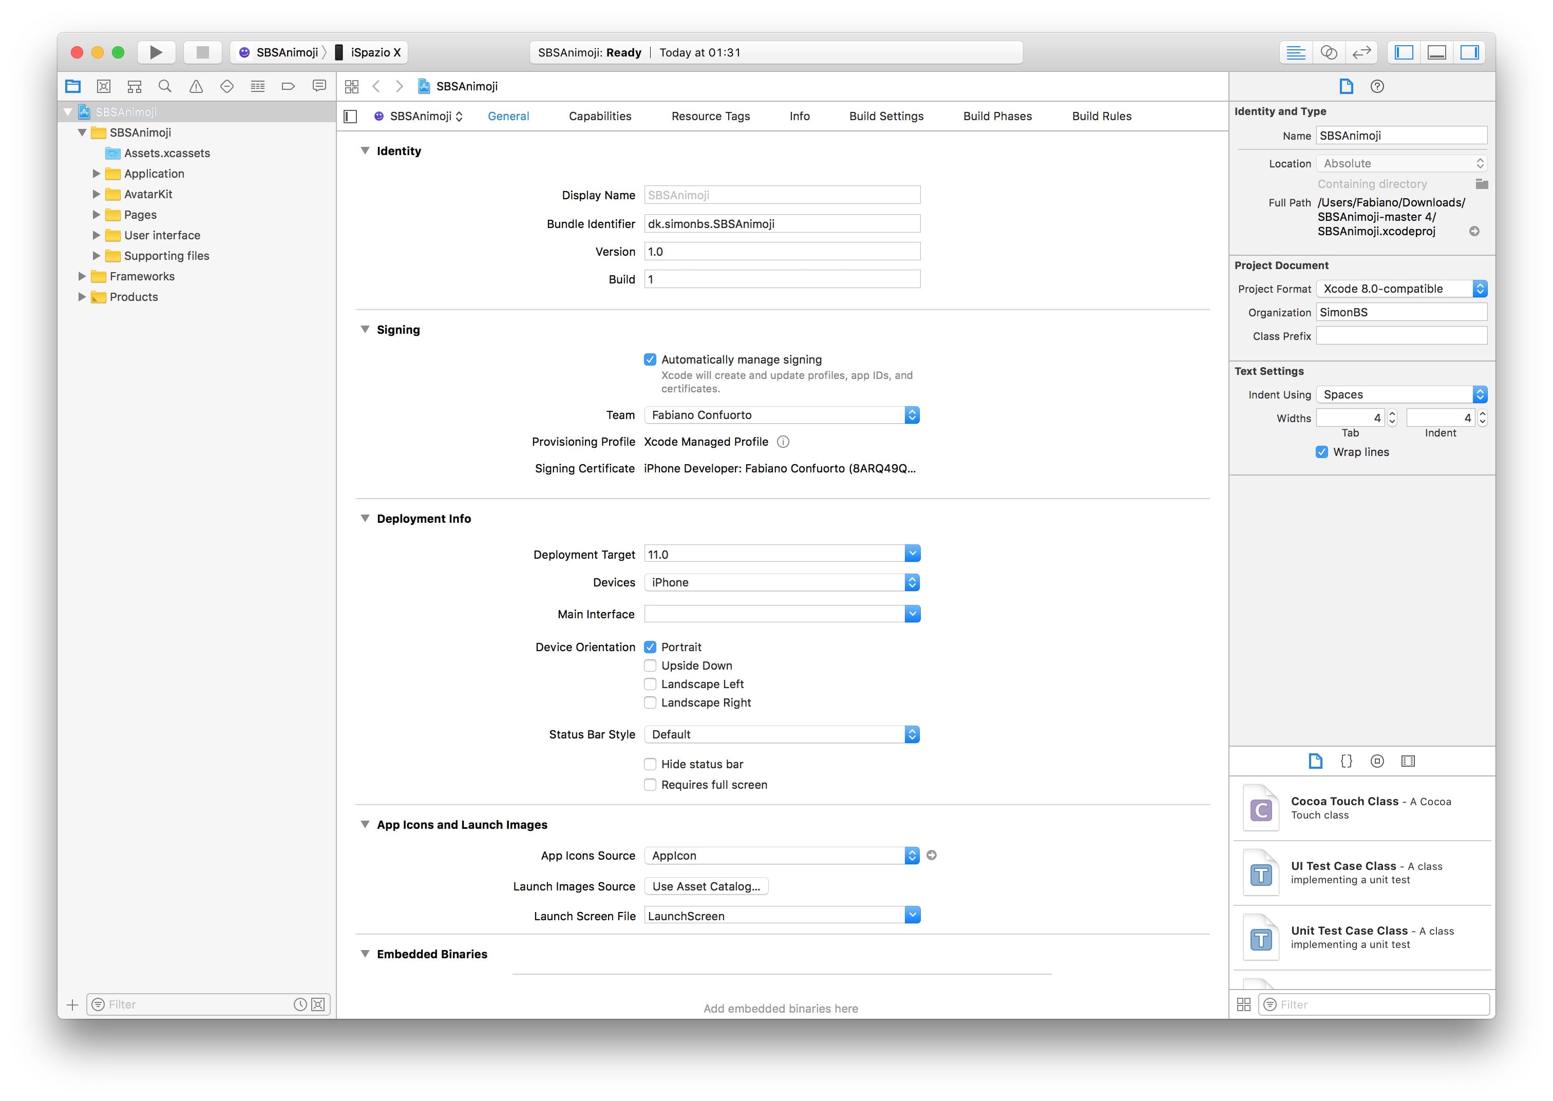Toggle Wrap lines checkbox

pyautogui.click(x=1322, y=452)
